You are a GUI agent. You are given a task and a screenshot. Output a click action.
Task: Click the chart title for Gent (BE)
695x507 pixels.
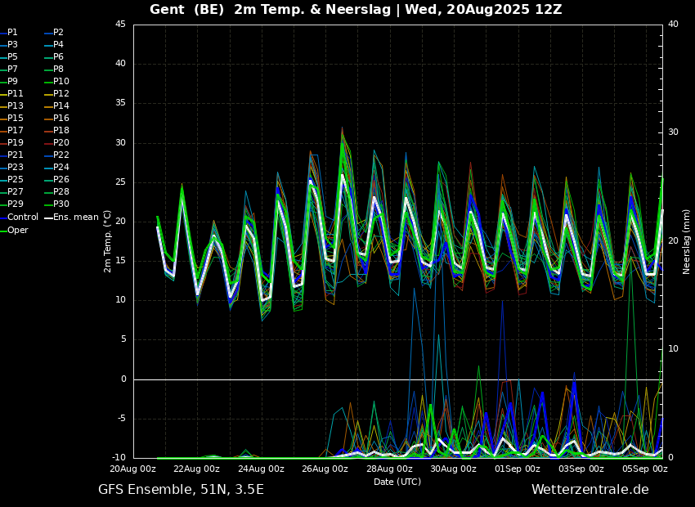point(356,10)
